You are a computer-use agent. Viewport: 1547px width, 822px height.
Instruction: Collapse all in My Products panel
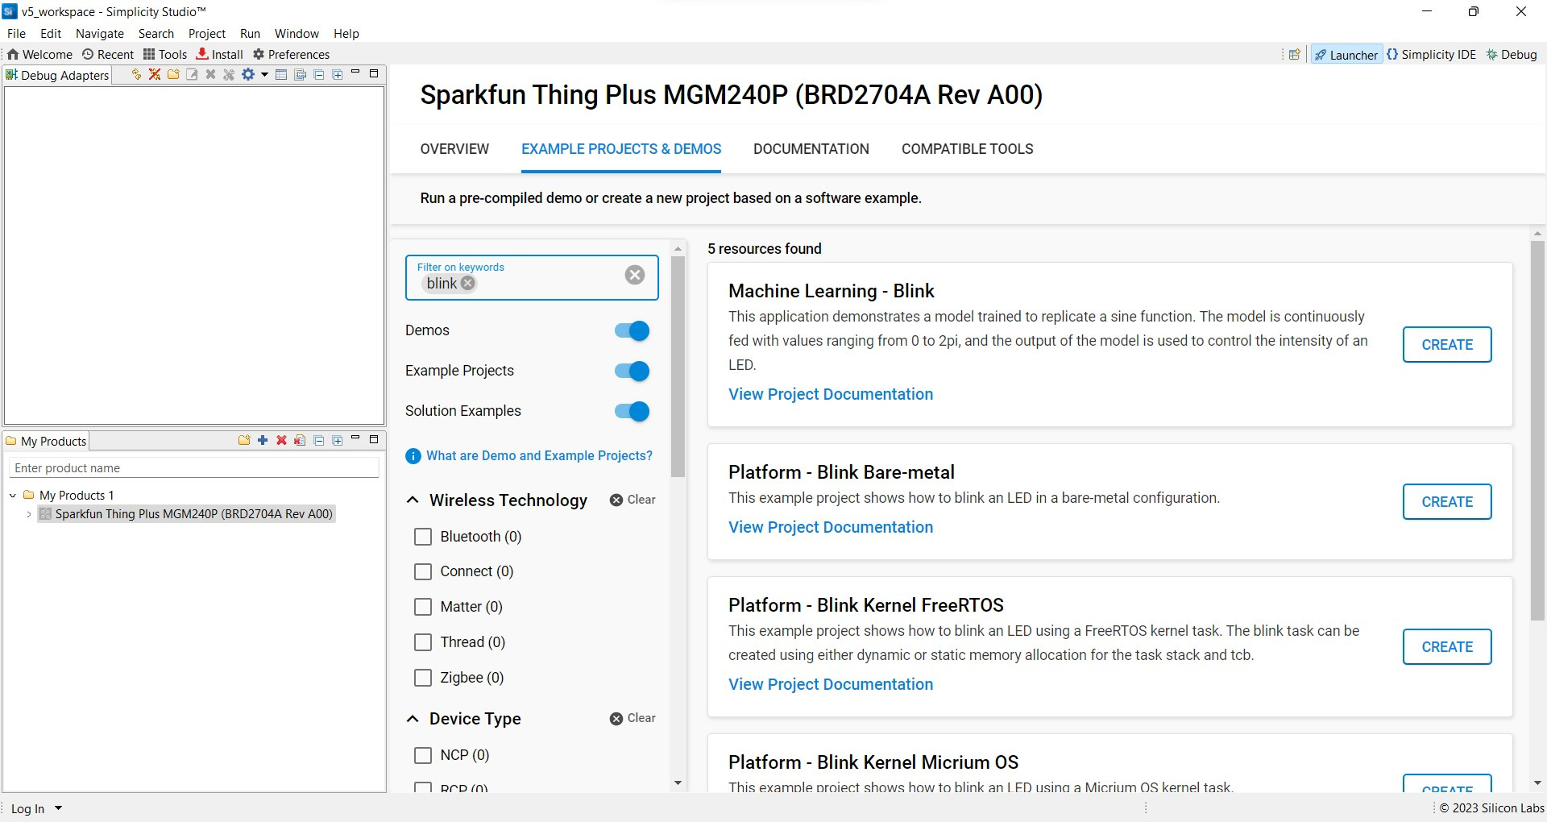(x=319, y=440)
